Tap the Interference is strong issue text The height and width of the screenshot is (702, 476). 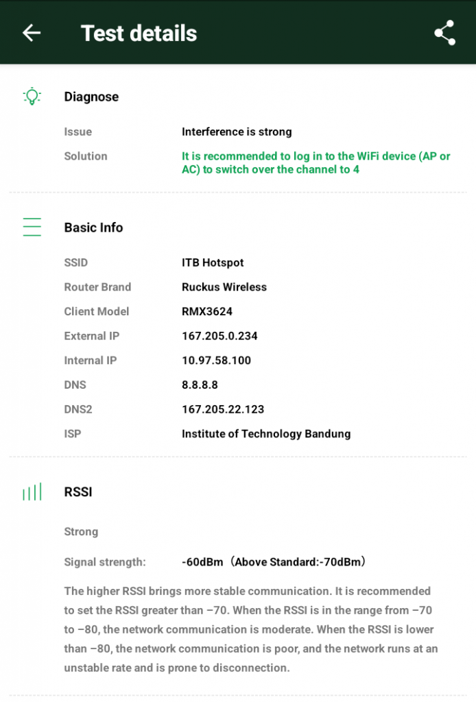tap(237, 132)
